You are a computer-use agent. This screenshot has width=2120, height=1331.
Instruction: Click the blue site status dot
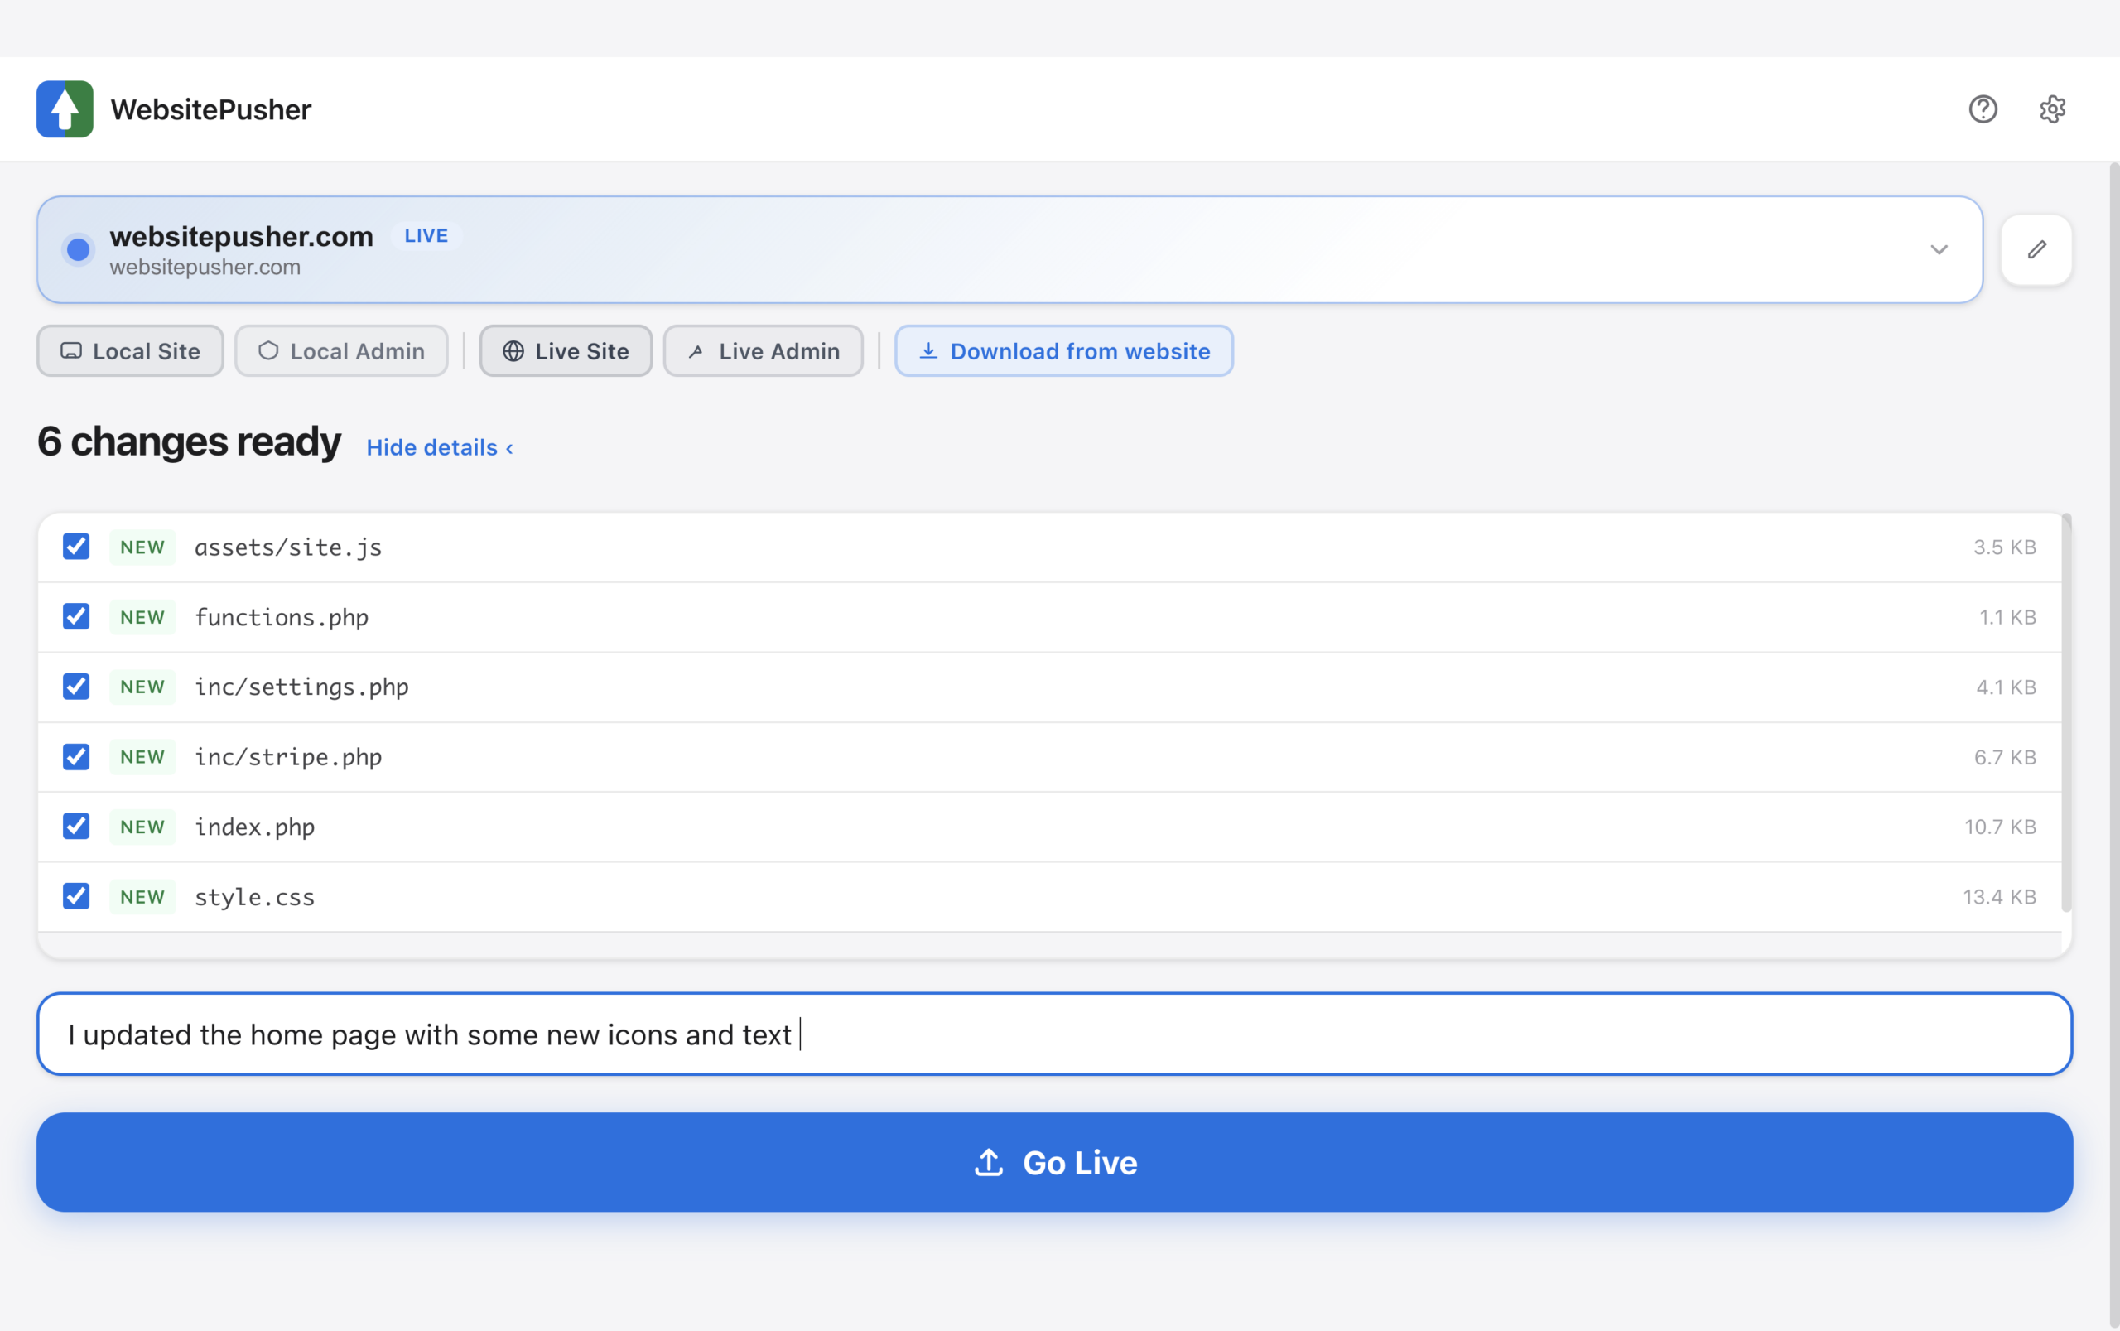coord(79,250)
